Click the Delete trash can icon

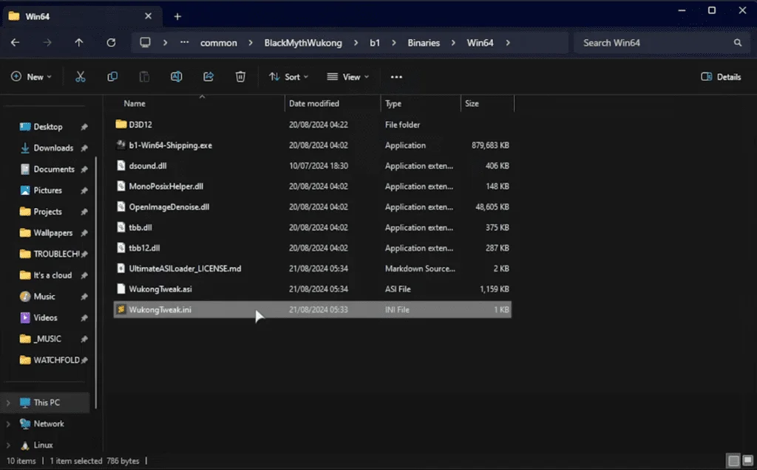pos(240,77)
